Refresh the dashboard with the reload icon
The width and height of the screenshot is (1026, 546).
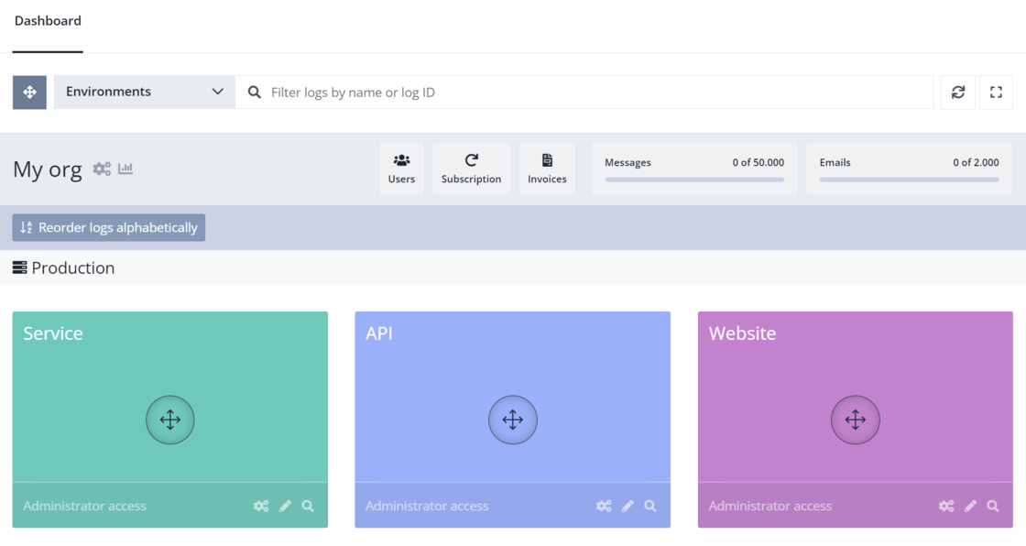tap(958, 93)
